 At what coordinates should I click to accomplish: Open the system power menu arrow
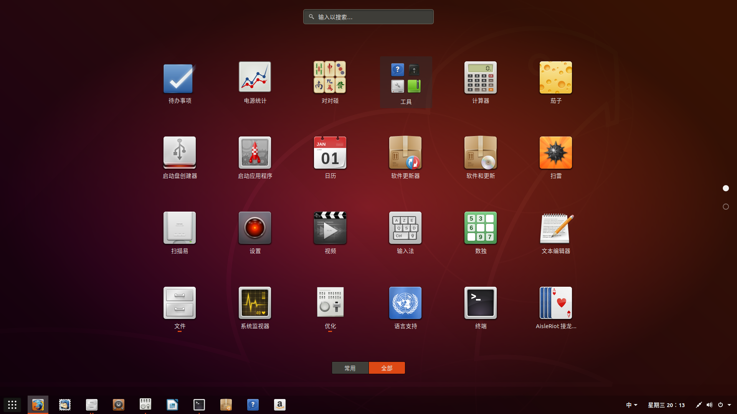[x=729, y=405]
